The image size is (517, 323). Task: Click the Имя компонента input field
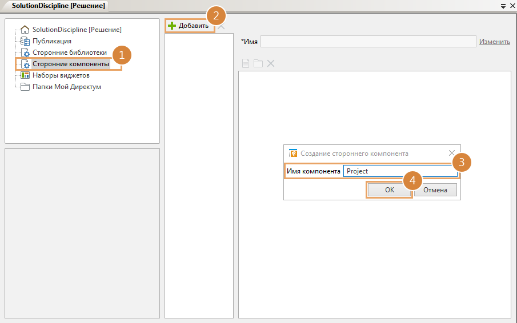point(400,171)
